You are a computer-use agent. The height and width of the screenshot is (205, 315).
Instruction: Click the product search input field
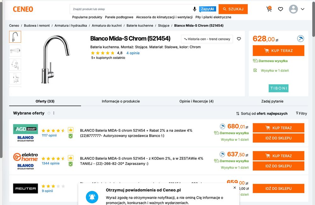coord(131,9)
